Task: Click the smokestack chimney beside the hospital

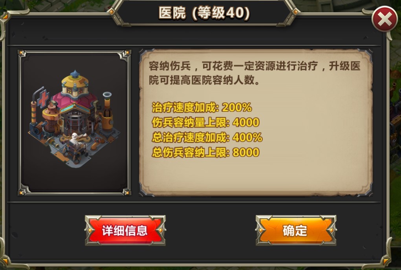Action: pyautogui.click(x=107, y=111)
